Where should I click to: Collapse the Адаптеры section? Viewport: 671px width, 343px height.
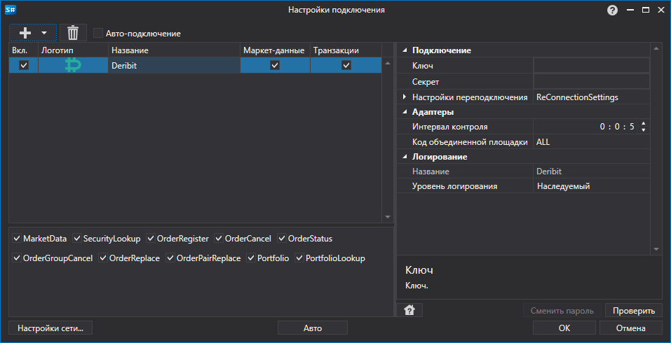[405, 112]
